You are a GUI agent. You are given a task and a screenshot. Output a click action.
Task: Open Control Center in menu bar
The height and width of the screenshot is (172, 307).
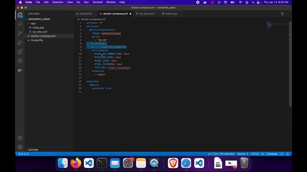(x=259, y=2)
